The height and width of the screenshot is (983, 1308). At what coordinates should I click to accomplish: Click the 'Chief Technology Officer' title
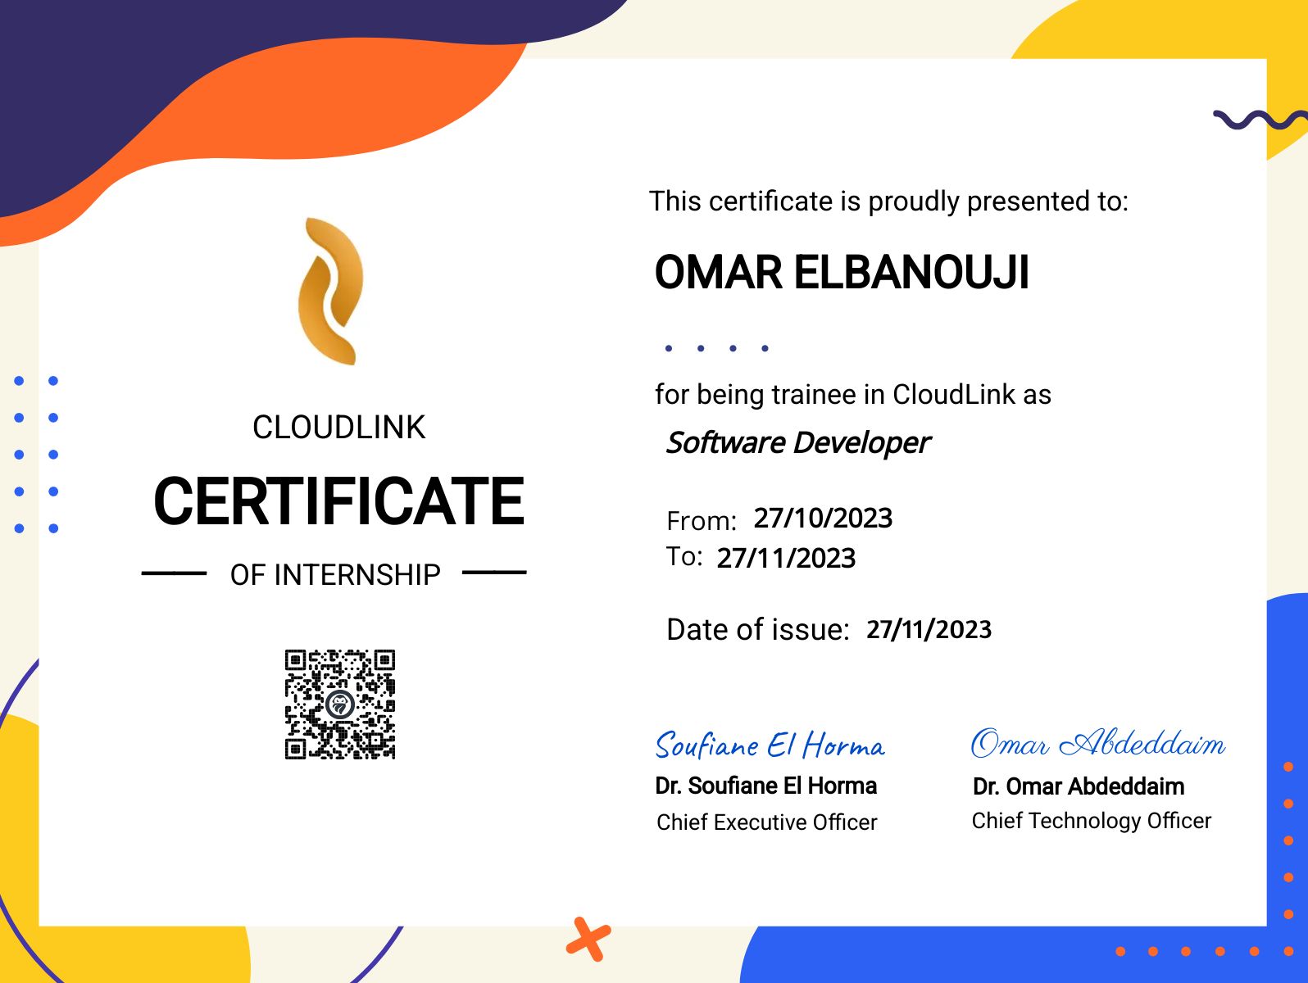point(1091,821)
